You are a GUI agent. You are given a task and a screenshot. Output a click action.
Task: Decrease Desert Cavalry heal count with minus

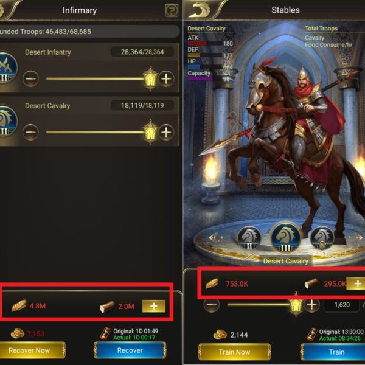point(30,132)
